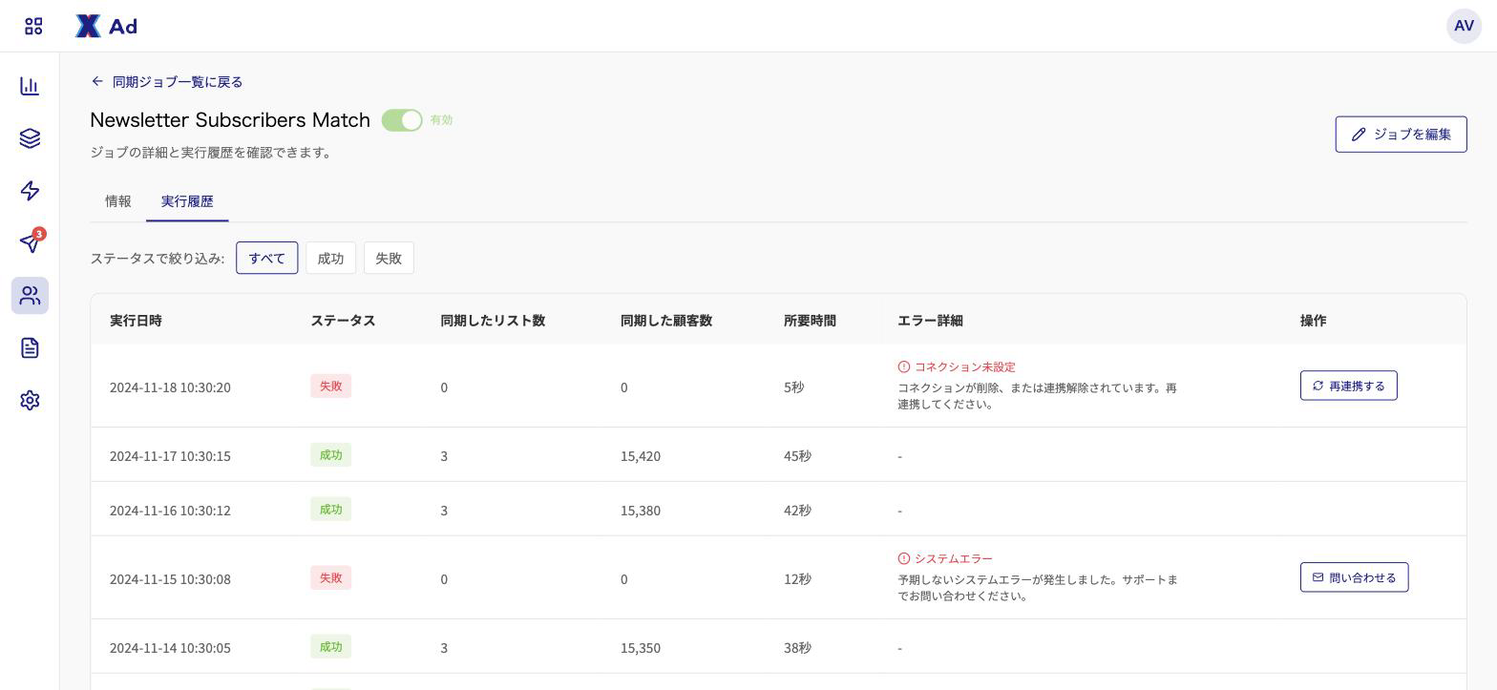1497x690 pixels.
Task: Click the 45秒 duration value
Action: pyautogui.click(x=797, y=456)
